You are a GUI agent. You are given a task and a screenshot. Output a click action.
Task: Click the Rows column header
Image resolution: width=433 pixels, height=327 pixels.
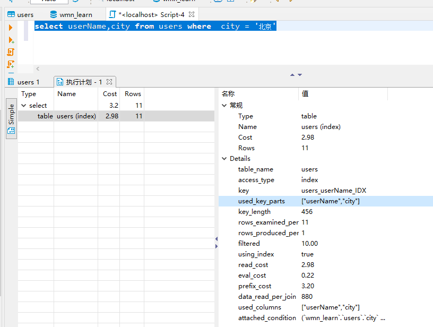point(133,94)
